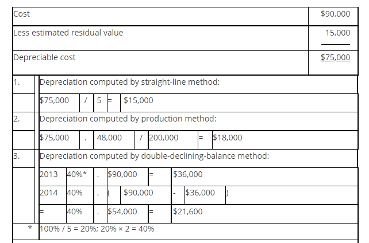Image resolution: width=369 pixels, height=243 pixels.
Task: Click the "Depreciable cost" row label
Action: pyautogui.click(x=44, y=57)
